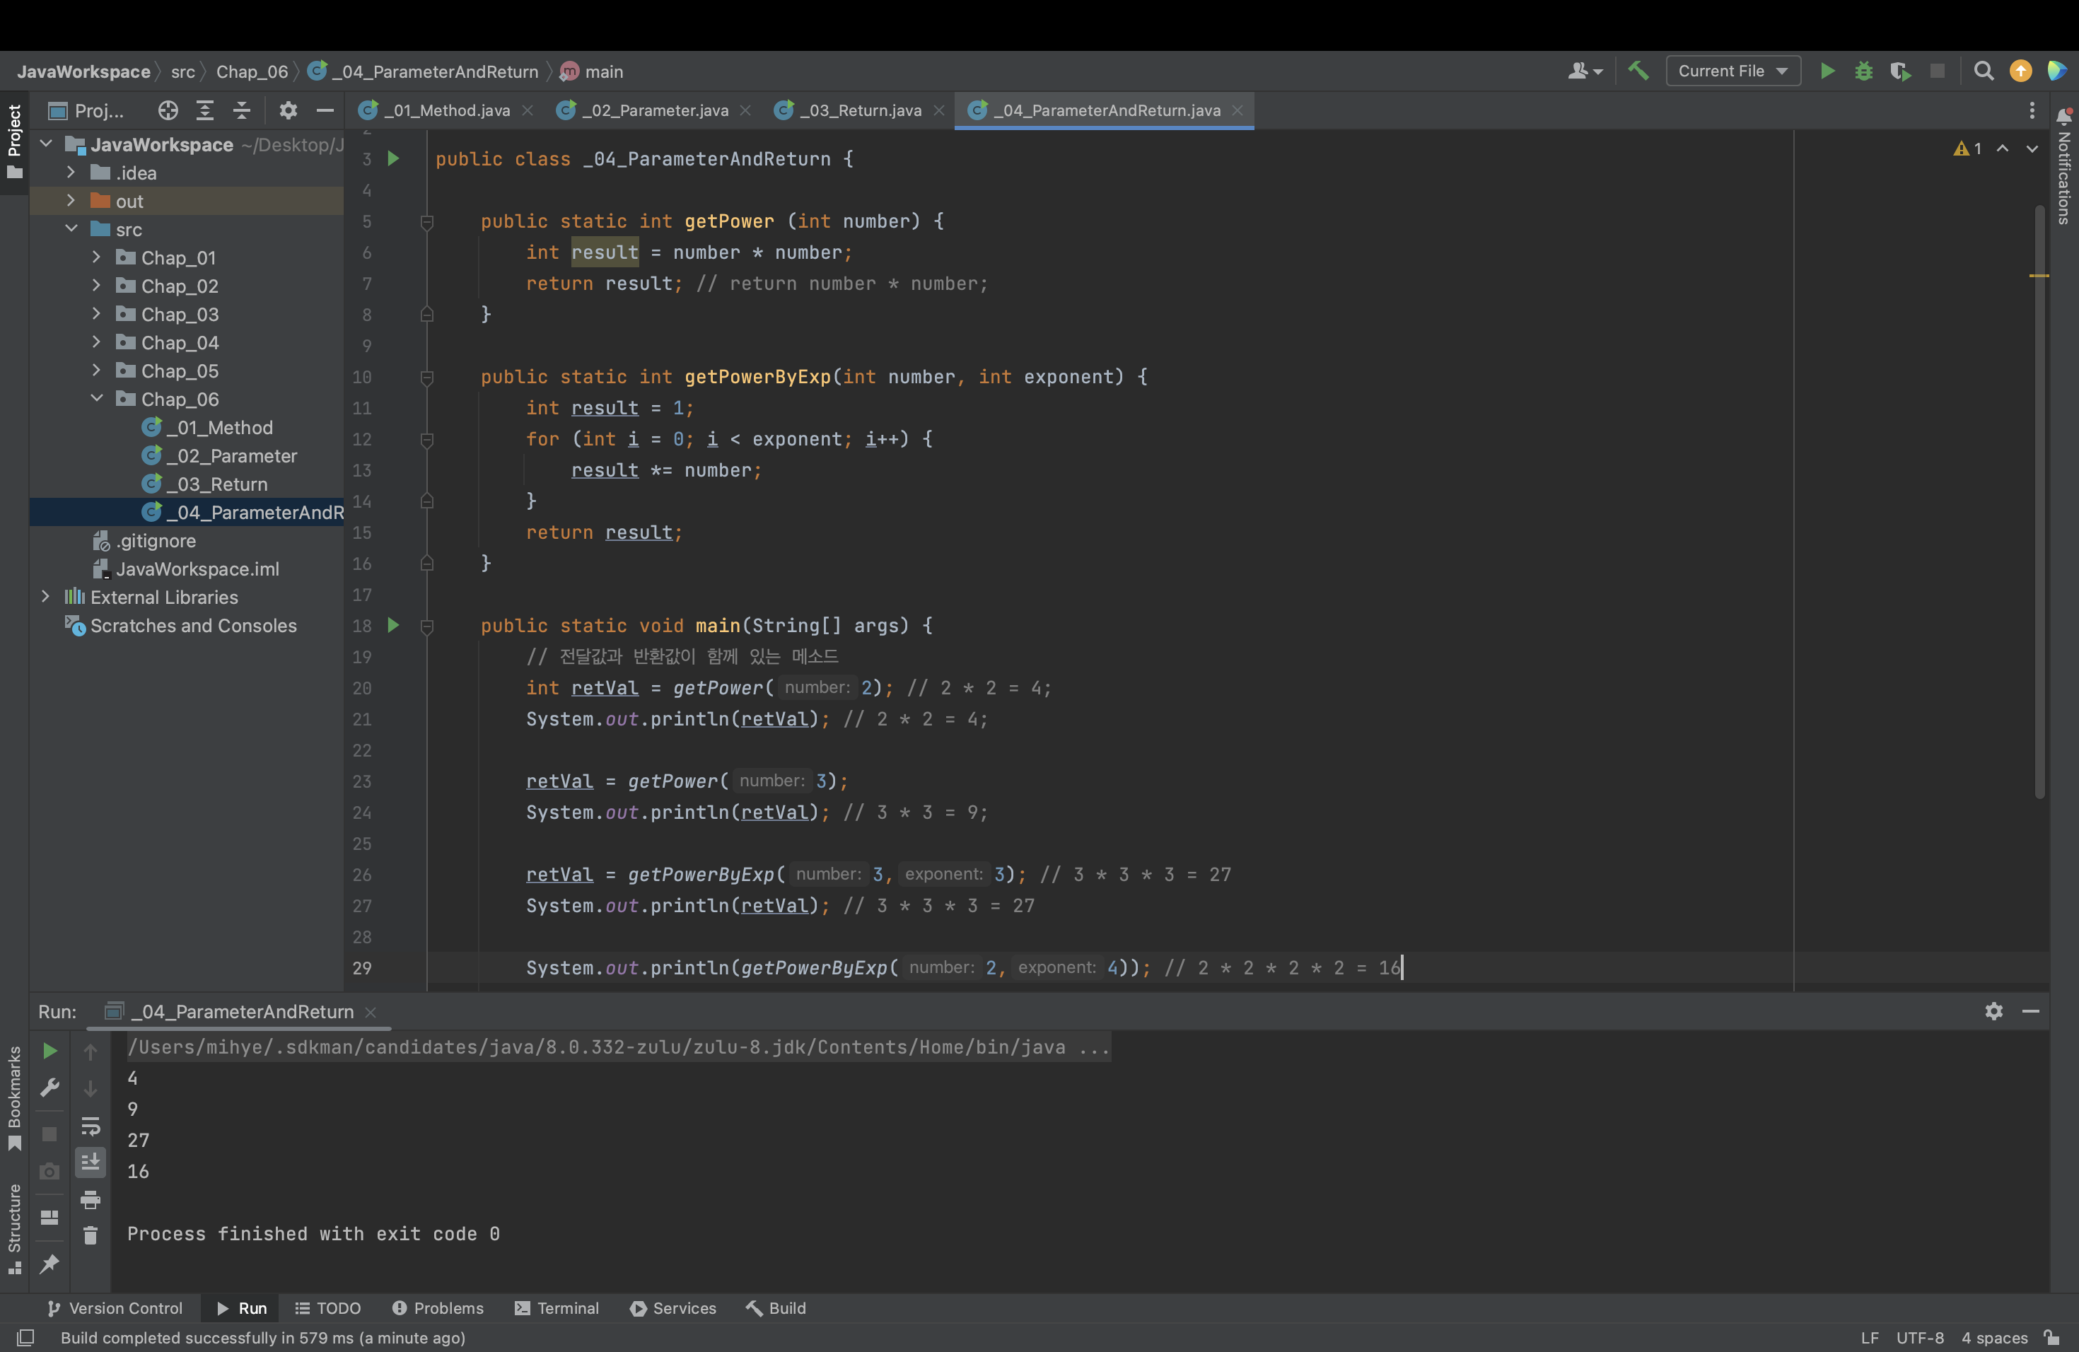The image size is (2079, 1352).
Task: Open the Project view selector dropdown
Action: (86, 110)
